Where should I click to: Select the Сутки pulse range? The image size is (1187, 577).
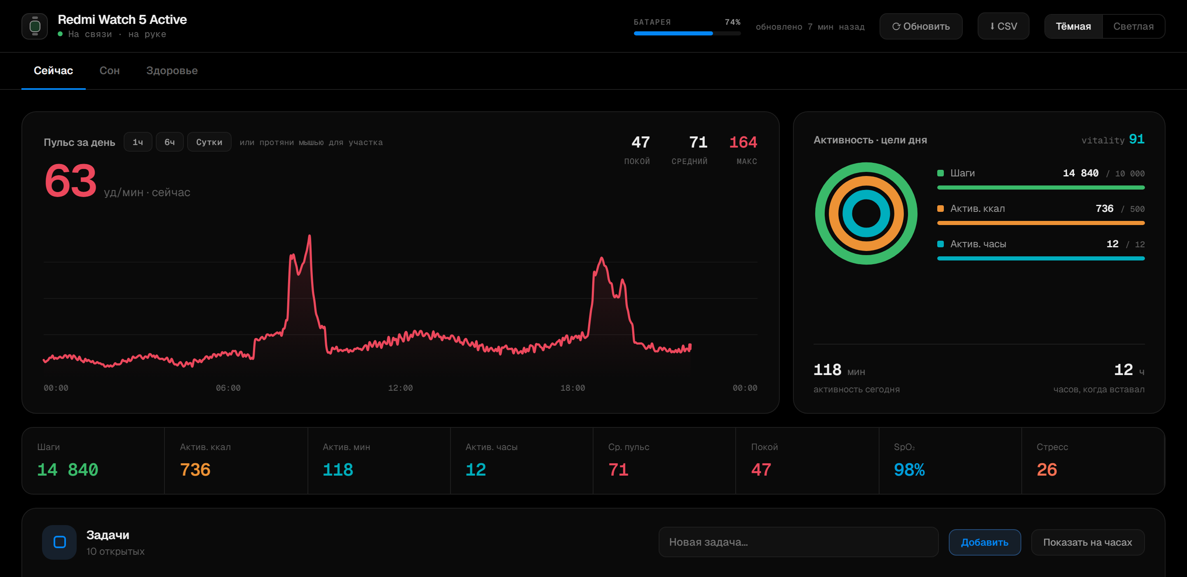(x=209, y=142)
